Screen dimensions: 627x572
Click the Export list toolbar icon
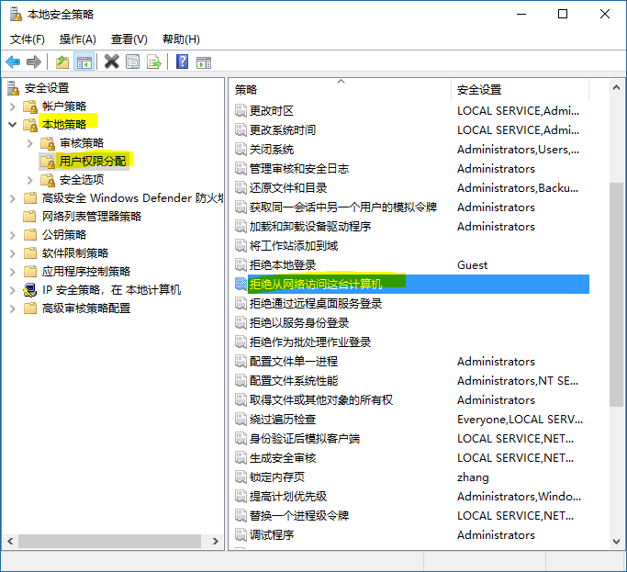(x=154, y=62)
